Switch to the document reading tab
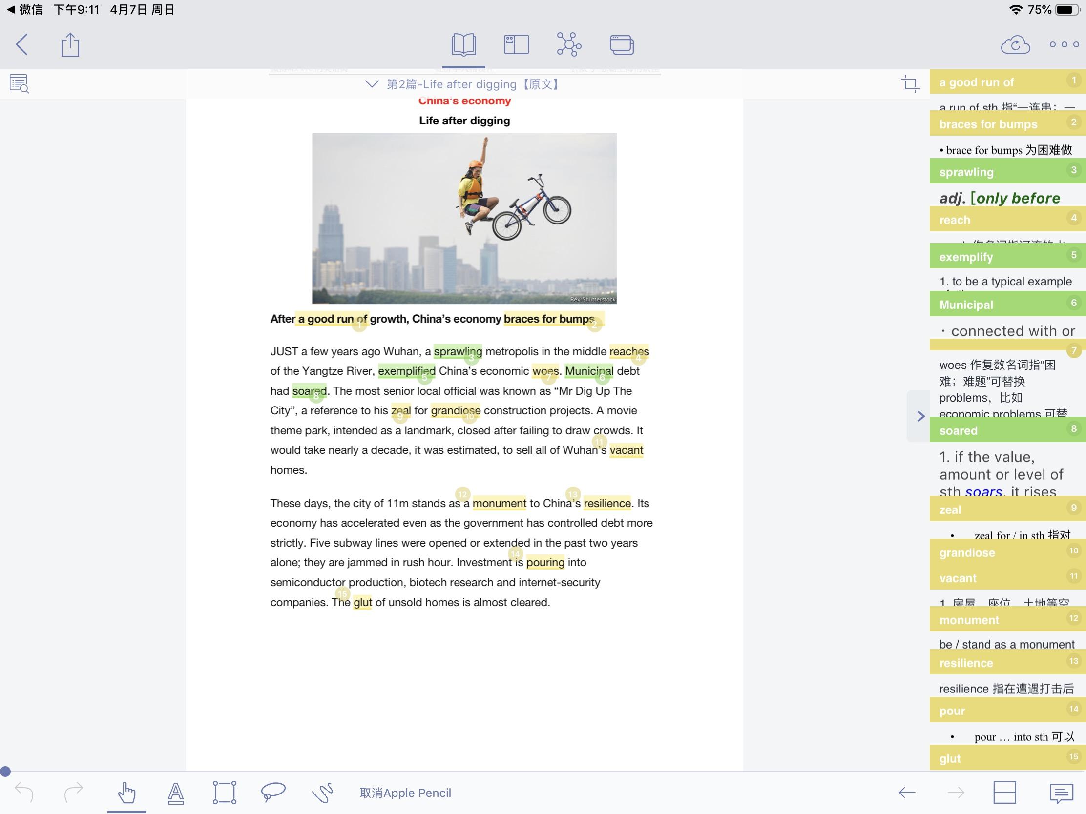Image resolution: width=1086 pixels, height=814 pixels. [463, 44]
